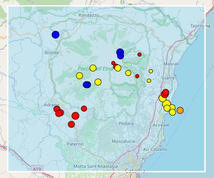
Task: Click the lone red marker east of Adrano cluster
Action: coord(84,109)
